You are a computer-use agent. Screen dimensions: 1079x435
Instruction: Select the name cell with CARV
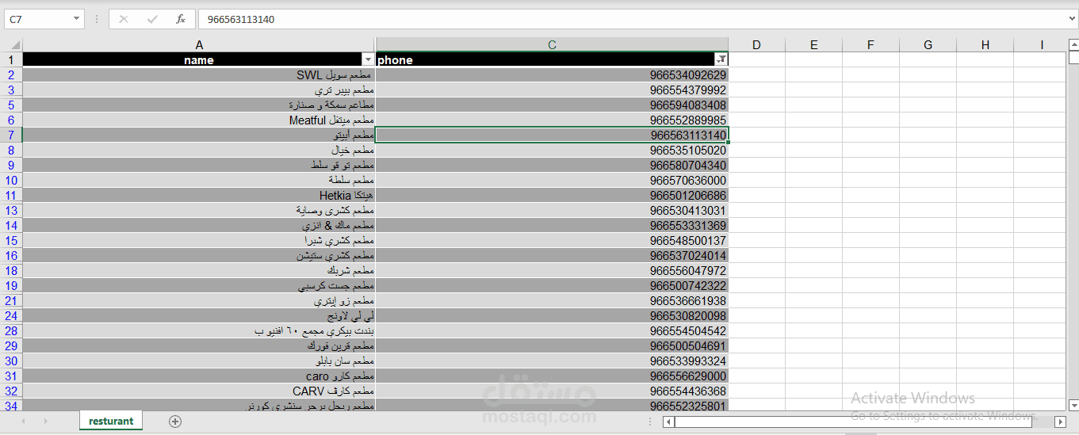tap(199, 391)
